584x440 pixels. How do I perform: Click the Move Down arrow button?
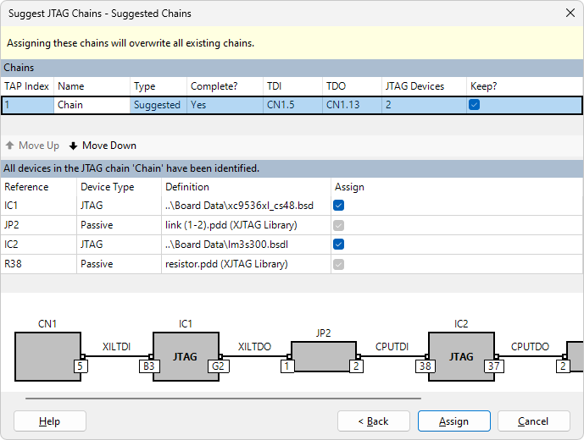[103, 146]
